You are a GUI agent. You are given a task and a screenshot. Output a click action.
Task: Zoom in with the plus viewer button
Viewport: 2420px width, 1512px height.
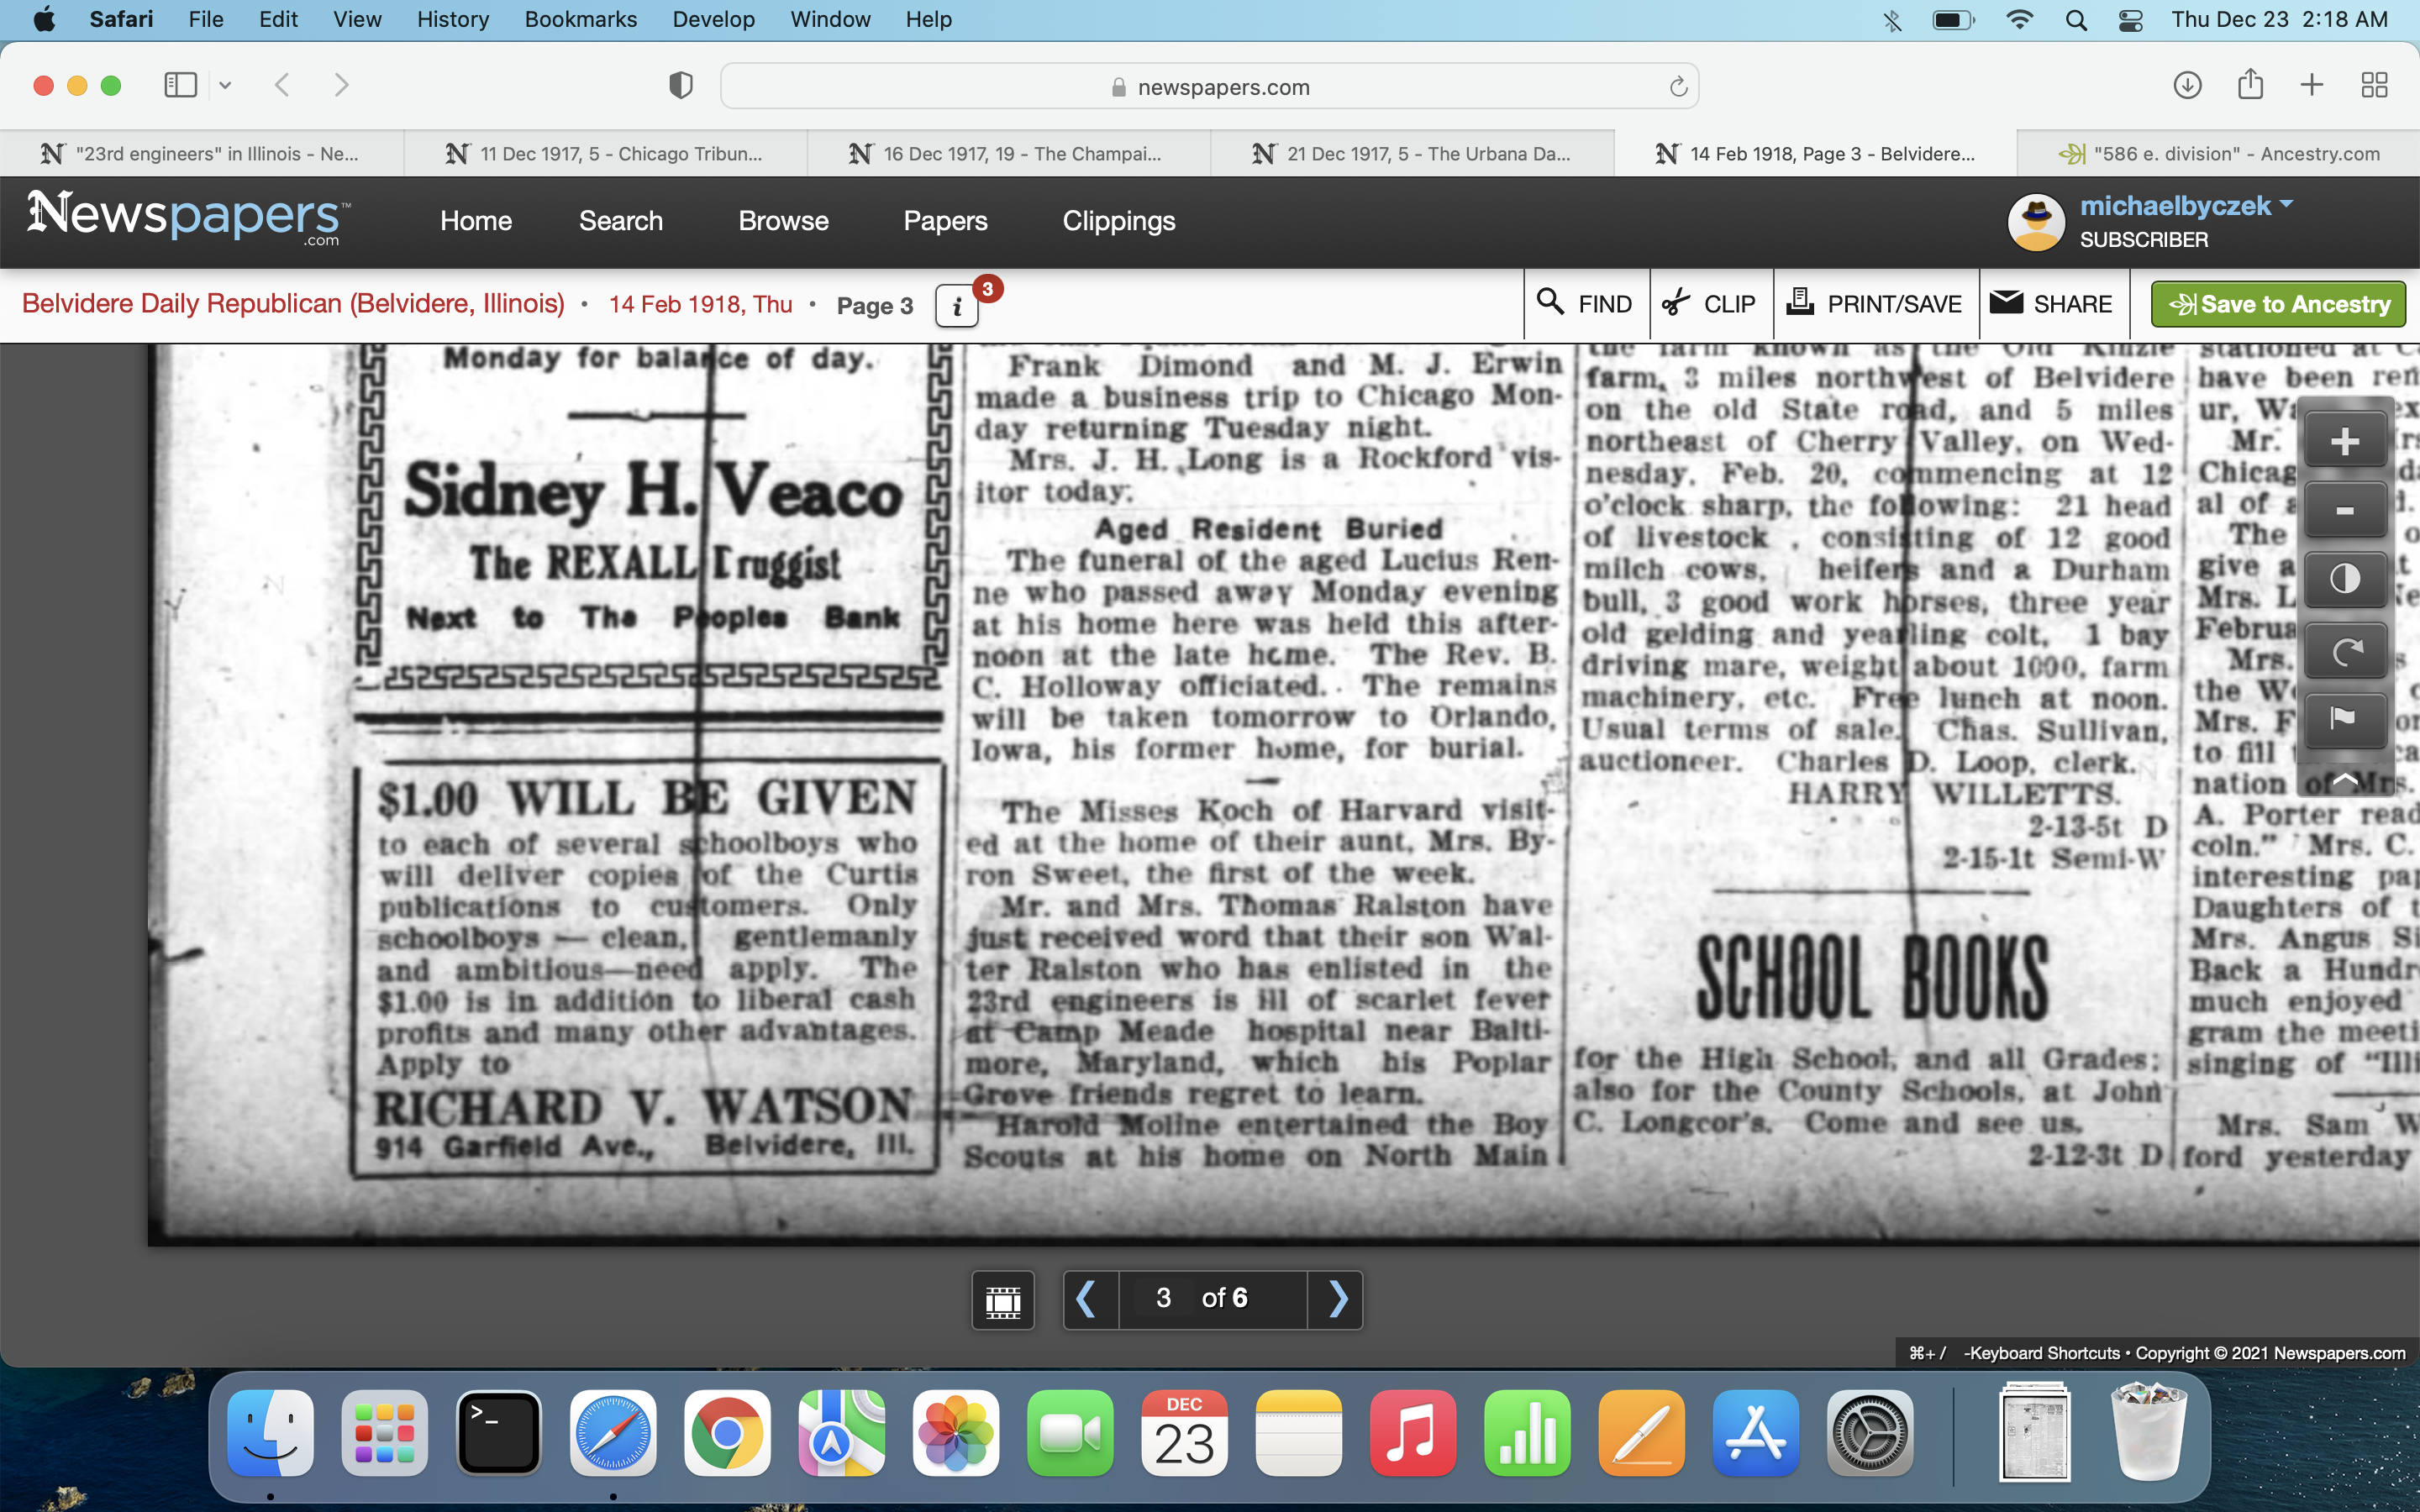[x=2344, y=441]
